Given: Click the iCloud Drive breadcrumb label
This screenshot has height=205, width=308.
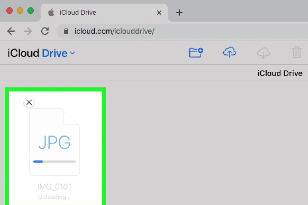Looking at the screenshot, I should (x=280, y=73).
